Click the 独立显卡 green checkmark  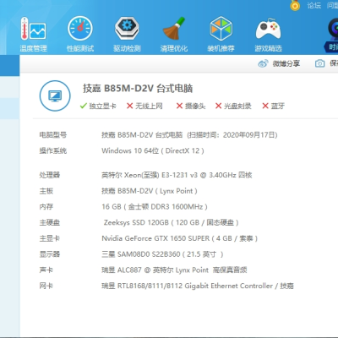coord(83,106)
